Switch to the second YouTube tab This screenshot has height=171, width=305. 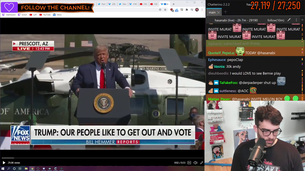pos(154,4)
